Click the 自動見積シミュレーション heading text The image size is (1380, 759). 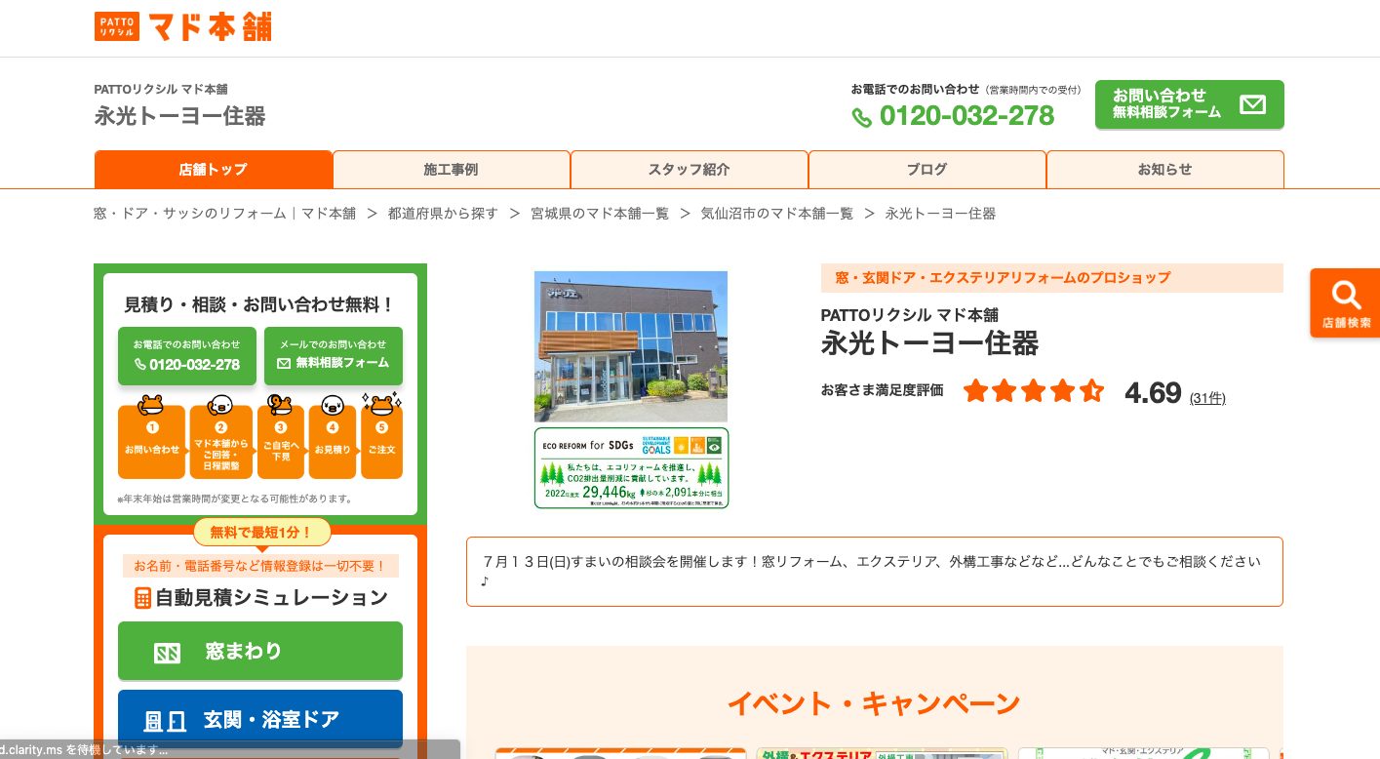pyautogui.click(x=271, y=598)
